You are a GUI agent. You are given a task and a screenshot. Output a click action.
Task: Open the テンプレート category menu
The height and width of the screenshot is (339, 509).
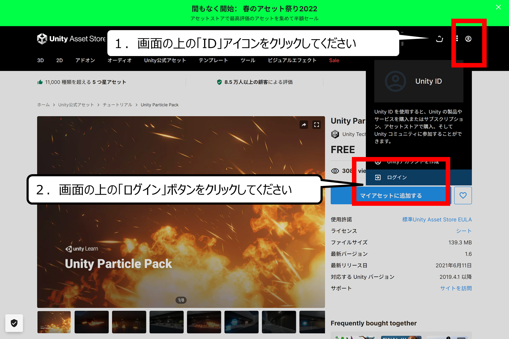pyautogui.click(x=213, y=60)
